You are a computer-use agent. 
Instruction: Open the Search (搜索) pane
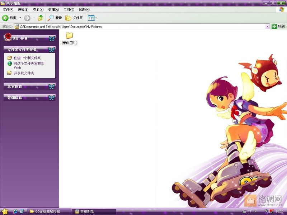tap(55, 18)
